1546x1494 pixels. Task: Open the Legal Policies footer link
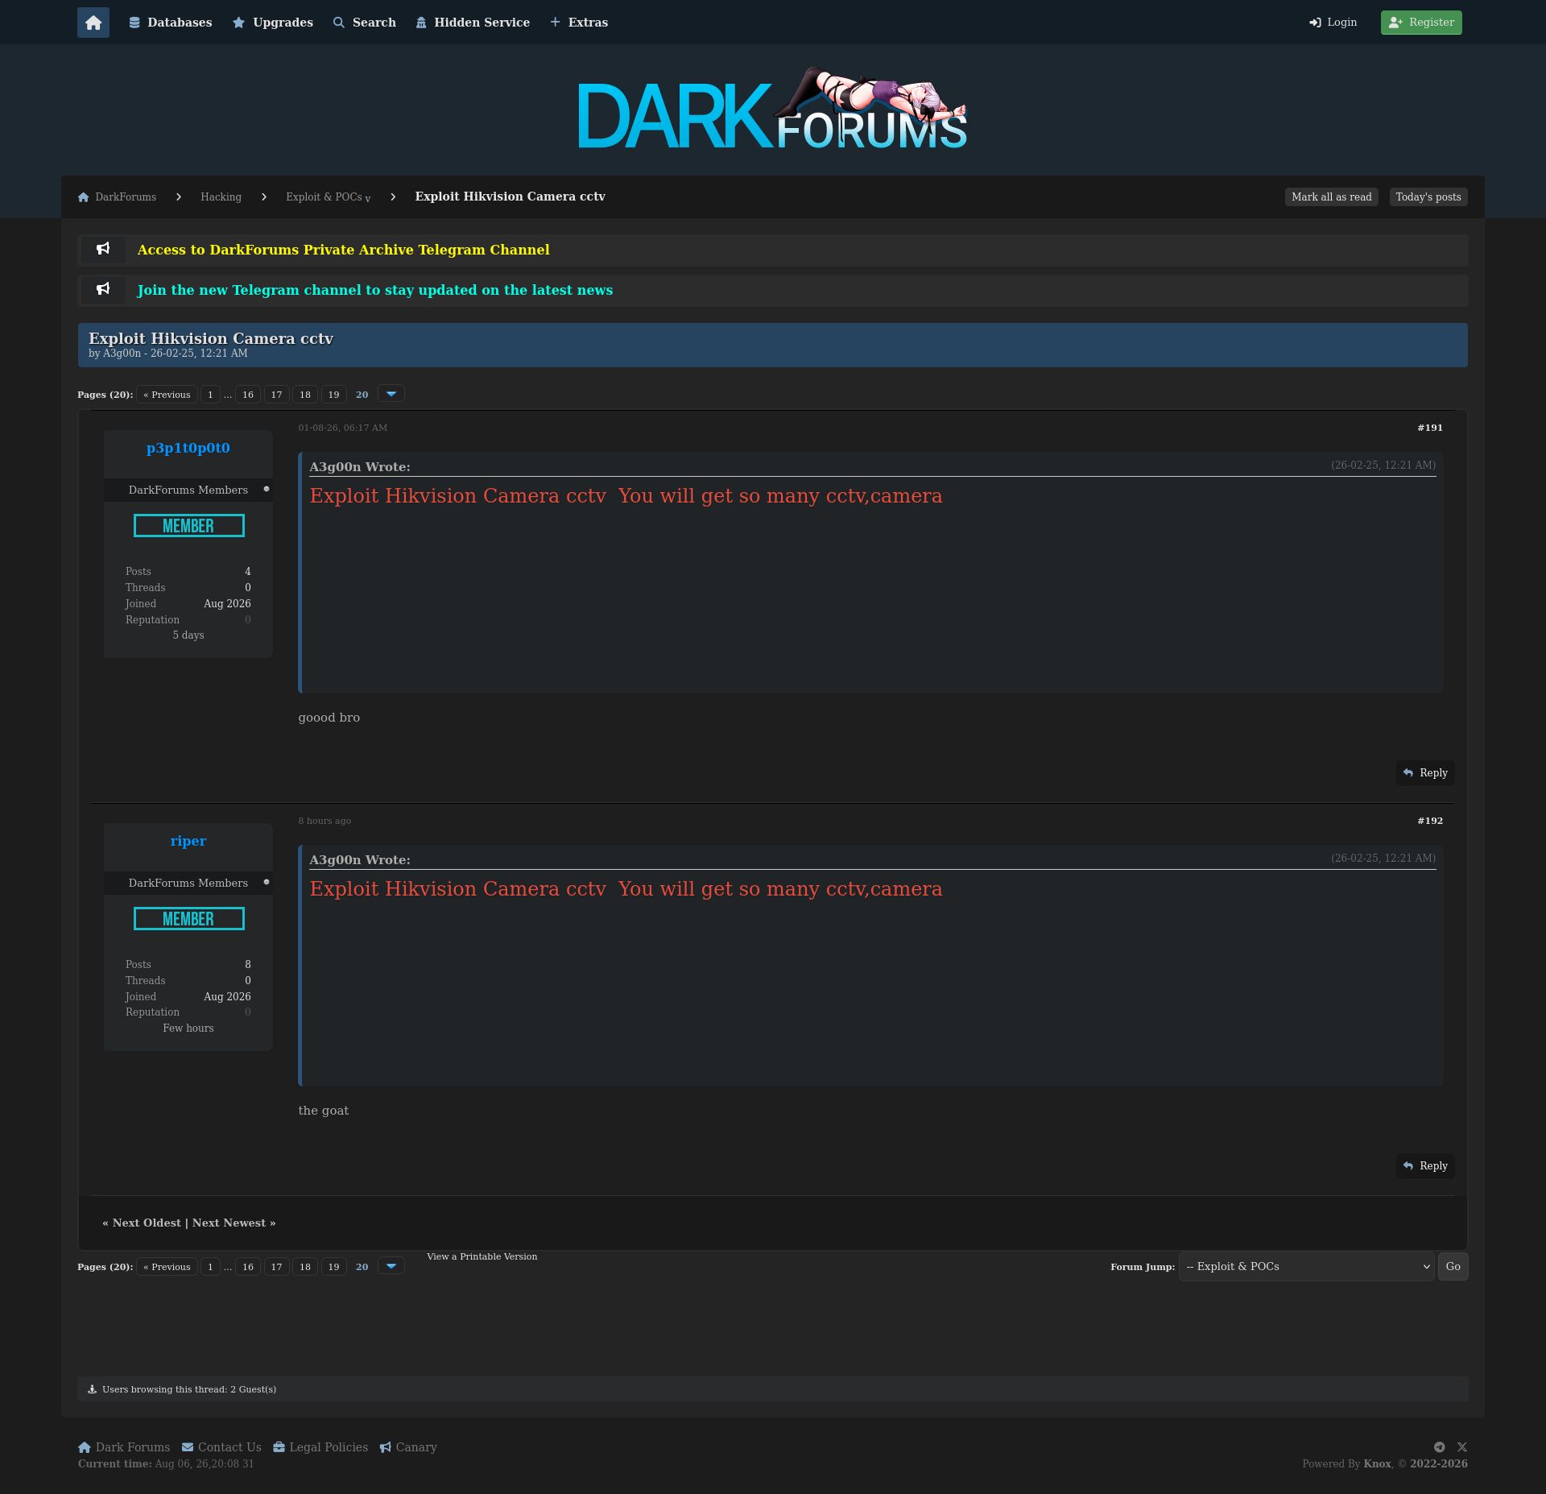(320, 1447)
